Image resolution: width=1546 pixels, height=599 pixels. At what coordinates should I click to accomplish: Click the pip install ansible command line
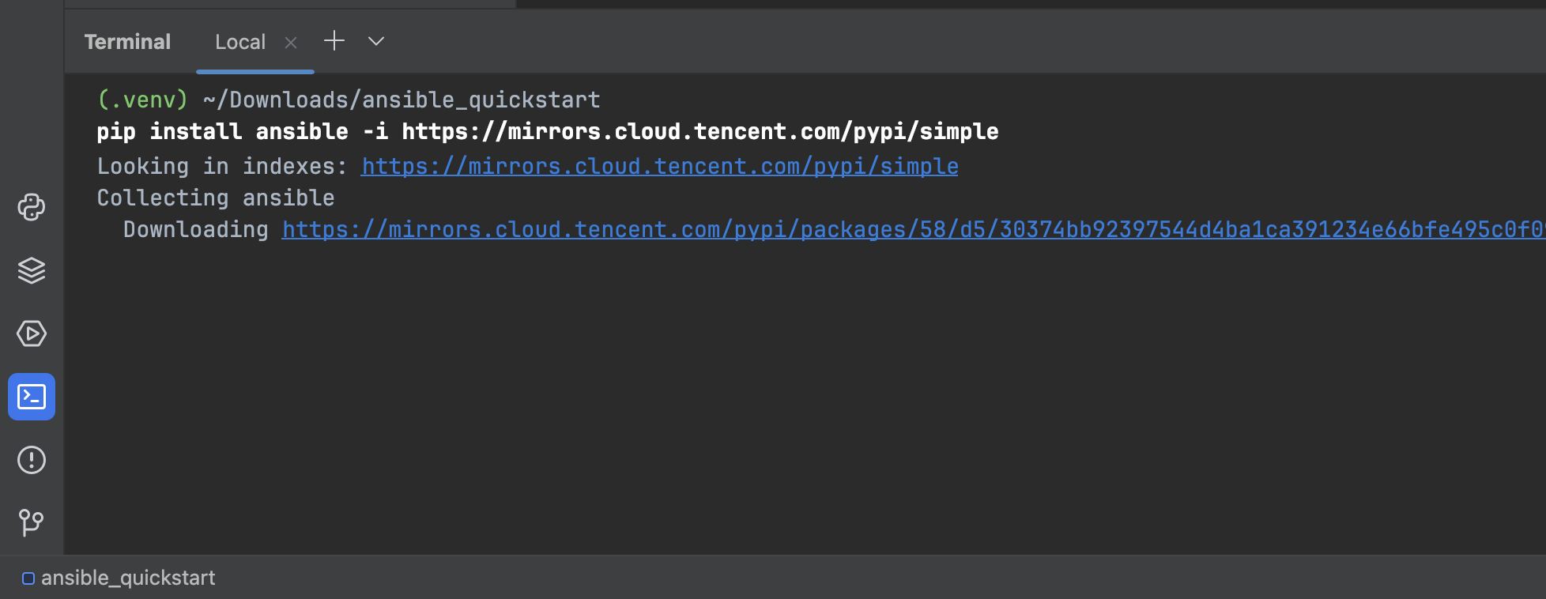tap(547, 131)
